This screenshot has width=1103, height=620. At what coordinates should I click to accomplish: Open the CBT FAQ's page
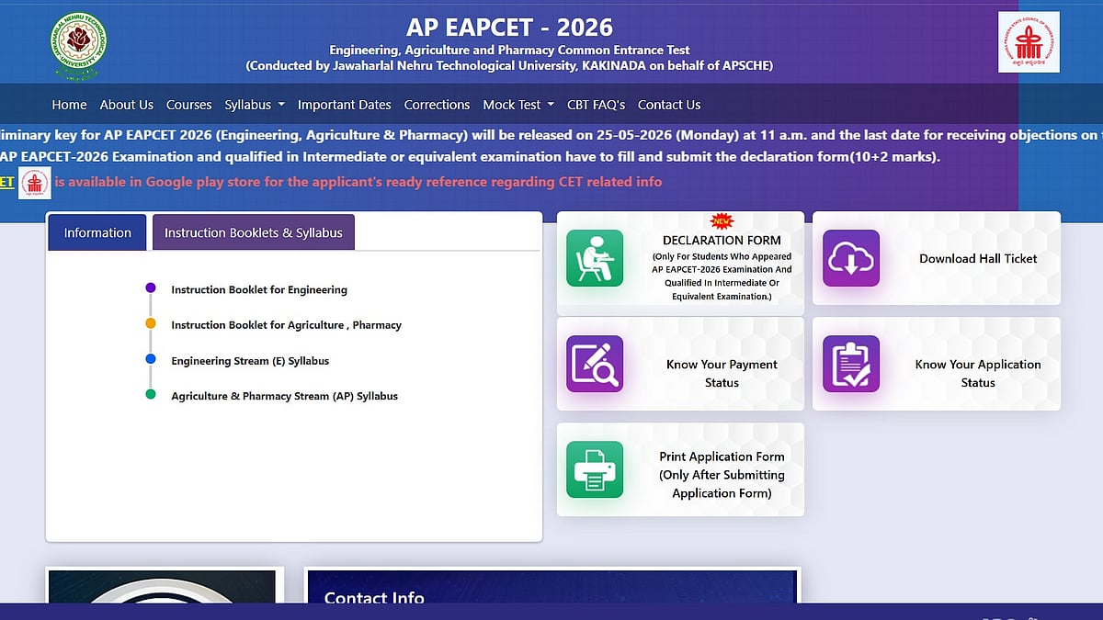click(x=597, y=105)
